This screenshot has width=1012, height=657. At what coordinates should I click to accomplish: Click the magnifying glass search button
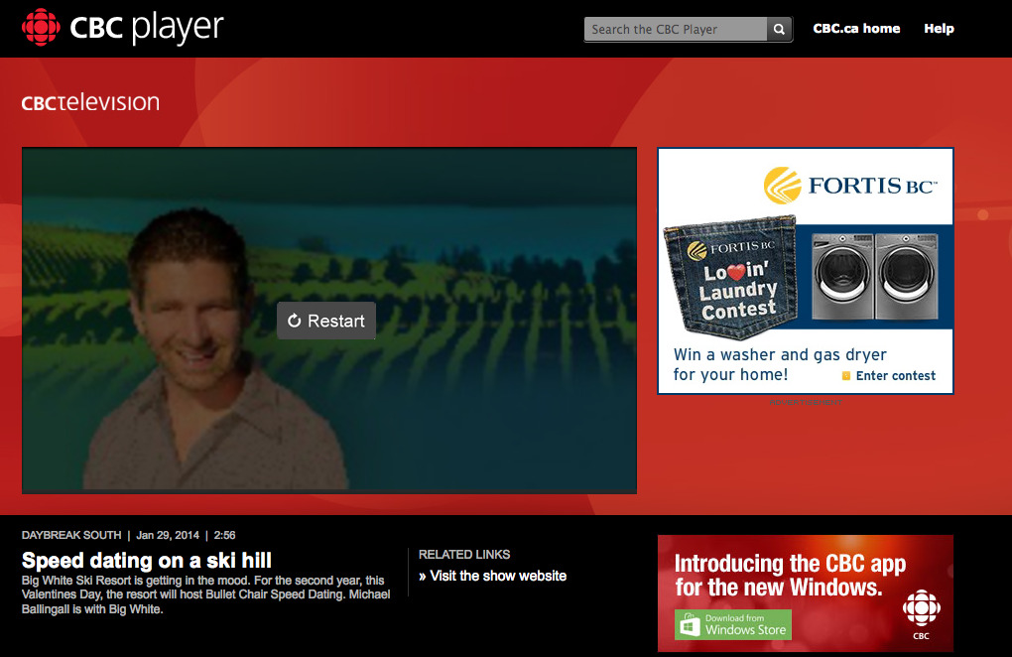[x=779, y=29]
